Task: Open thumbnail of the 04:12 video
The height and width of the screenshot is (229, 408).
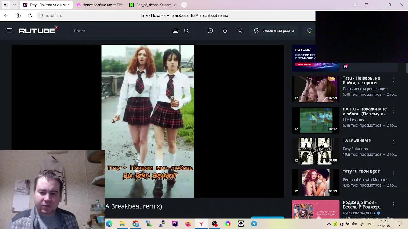Action: (316, 120)
